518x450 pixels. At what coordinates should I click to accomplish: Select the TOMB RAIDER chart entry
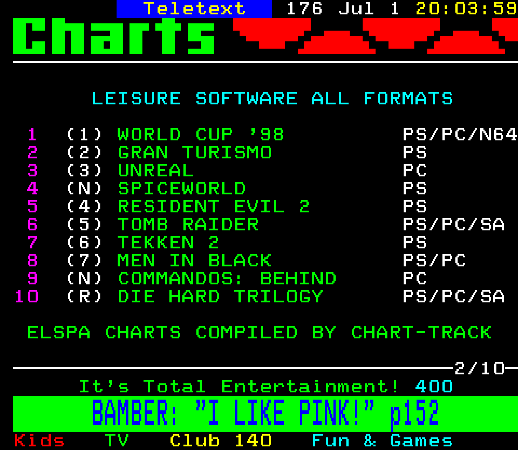[188, 225]
